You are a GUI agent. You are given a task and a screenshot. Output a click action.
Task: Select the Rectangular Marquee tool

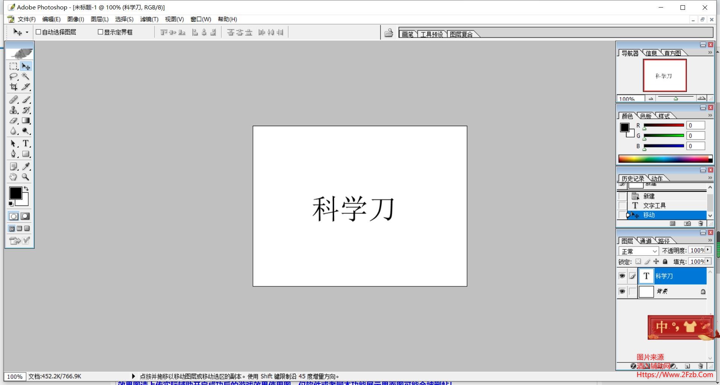pyautogui.click(x=14, y=66)
